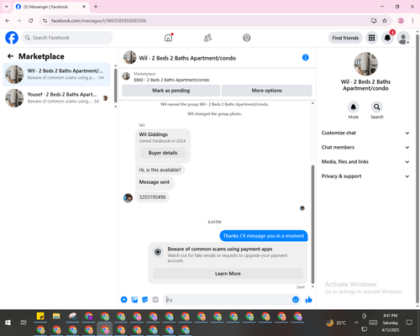Show hidden tray icons chevron
The height and width of the screenshot is (336, 420).
(356, 323)
